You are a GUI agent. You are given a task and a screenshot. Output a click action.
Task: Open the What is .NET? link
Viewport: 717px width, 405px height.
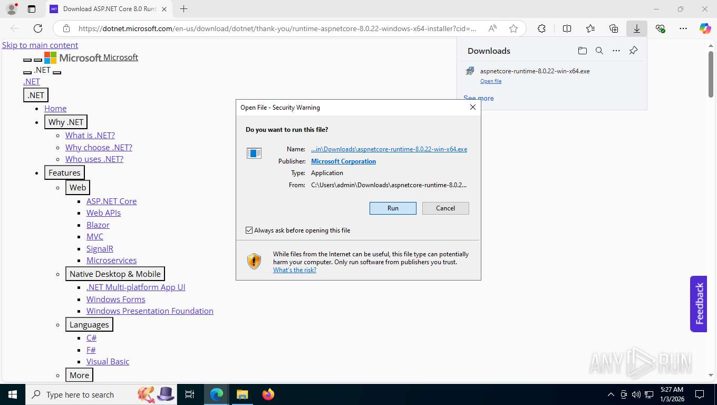tap(90, 136)
